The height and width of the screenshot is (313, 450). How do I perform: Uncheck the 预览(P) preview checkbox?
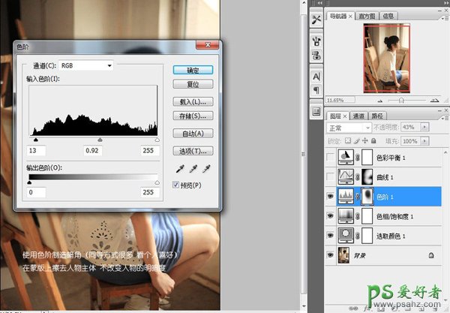tap(177, 184)
